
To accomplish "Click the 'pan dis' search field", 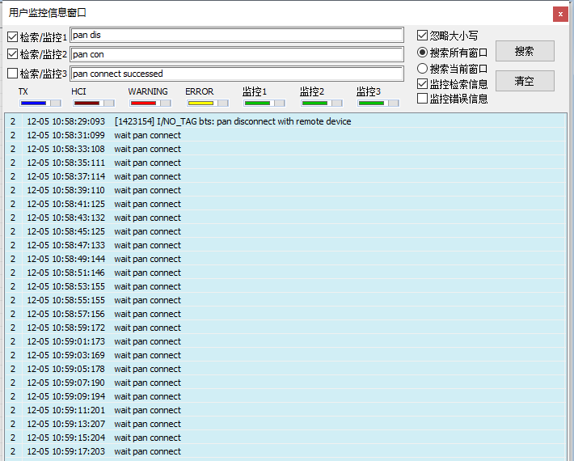I will point(237,36).
